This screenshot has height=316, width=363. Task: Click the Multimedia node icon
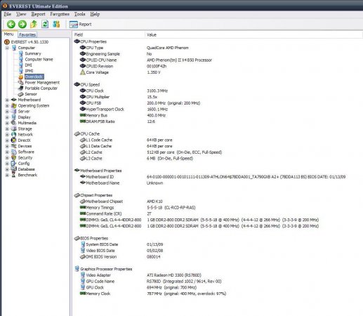pyautogui.click(x=14, y=123)
